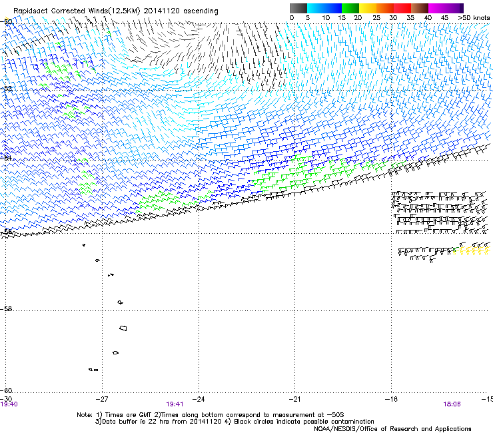This screenshot has height=433, width=493.
Task: Click the purple '18:06' time label
Action: (x=452, y=404)
